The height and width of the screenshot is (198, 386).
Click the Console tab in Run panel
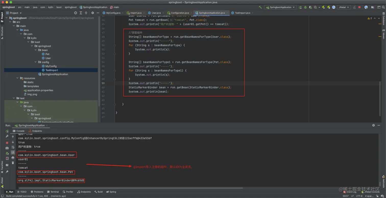(x=19, y=131)
